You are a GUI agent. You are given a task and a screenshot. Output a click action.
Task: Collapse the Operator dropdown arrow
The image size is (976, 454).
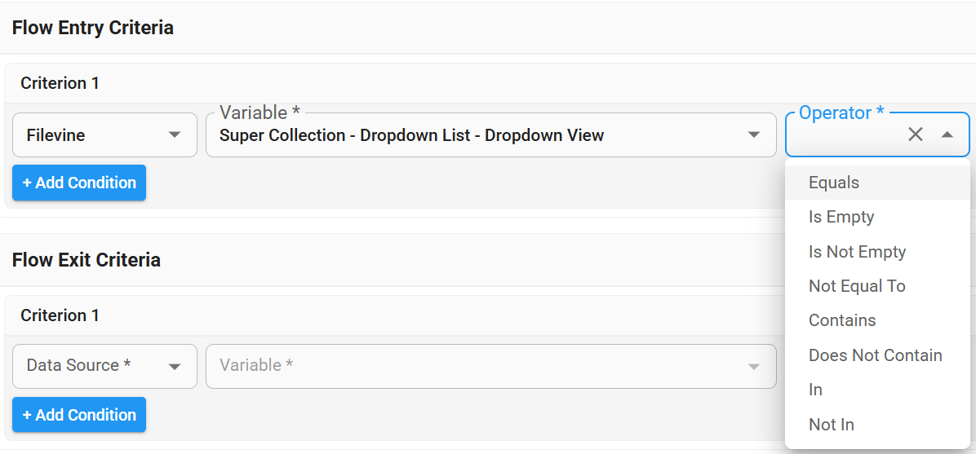click(x=947, y=134)
